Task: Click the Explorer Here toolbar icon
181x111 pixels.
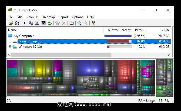Action: pyautogui.click(x=37, y=23)
